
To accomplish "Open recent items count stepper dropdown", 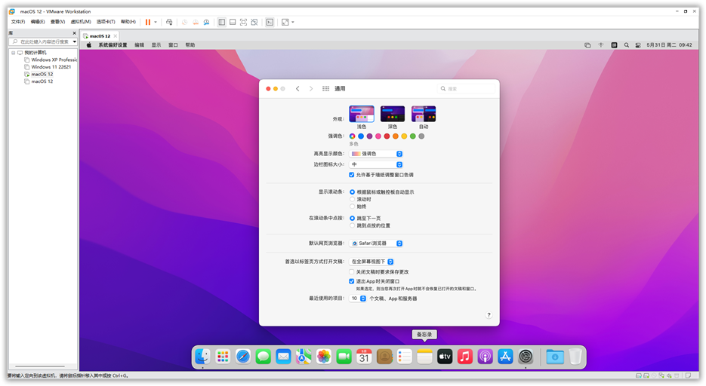I will coord(358,299).
